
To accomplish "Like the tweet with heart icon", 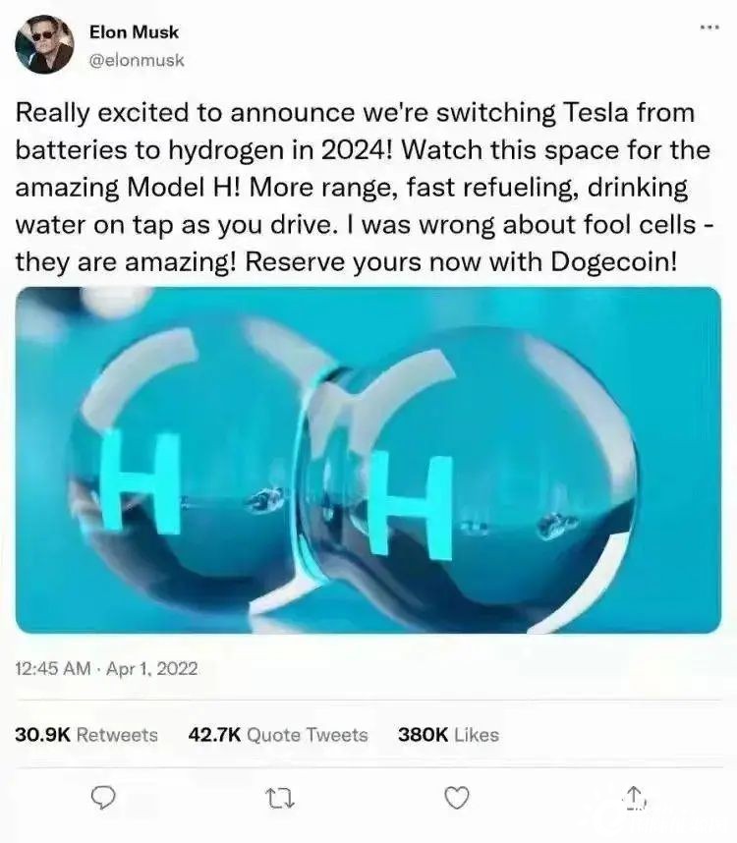I will pos(458,797).
